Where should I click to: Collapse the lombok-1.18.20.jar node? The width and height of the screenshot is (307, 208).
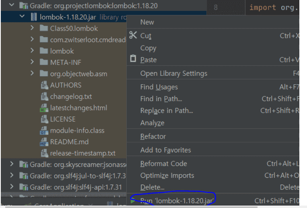click(x=22, y=16)
